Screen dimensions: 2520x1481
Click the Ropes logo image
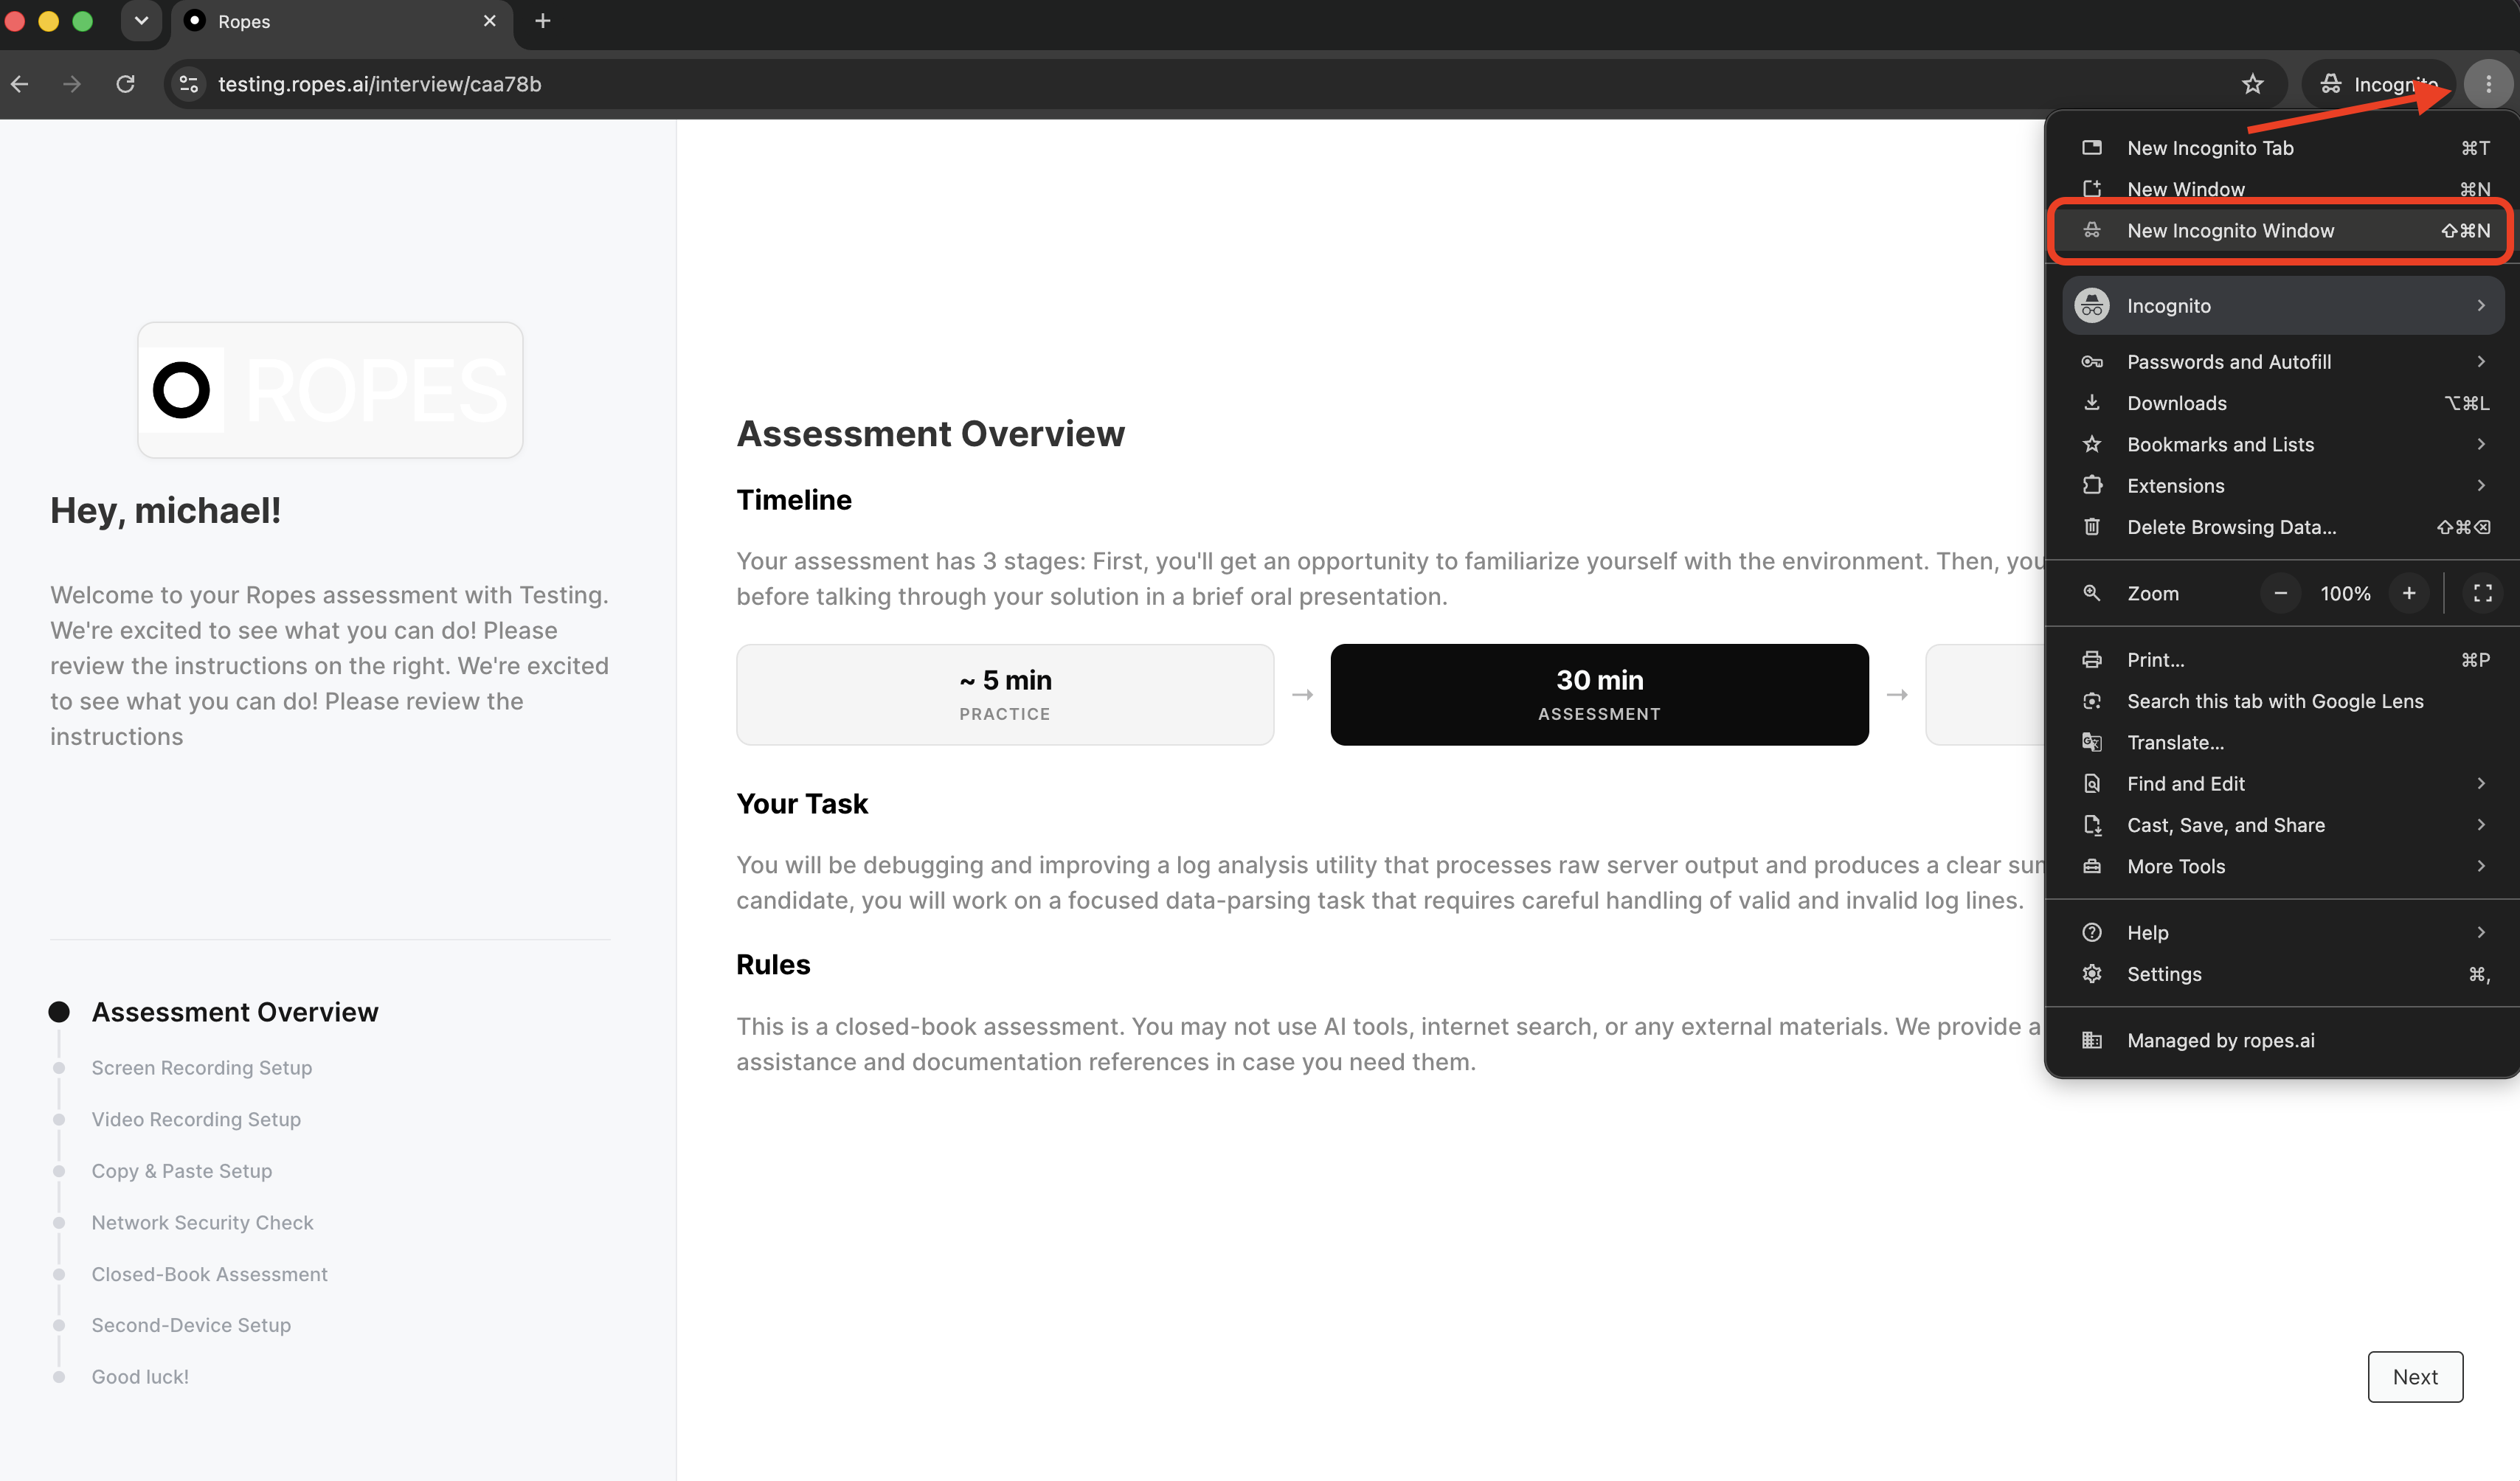coord(330,390)
